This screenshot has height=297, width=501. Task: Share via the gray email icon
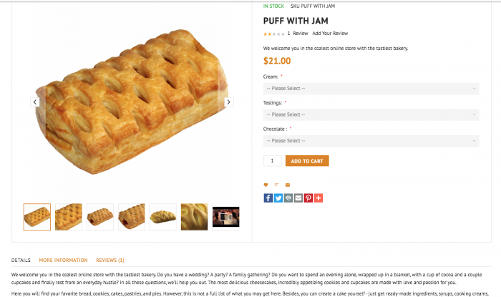tap(298, 198)
